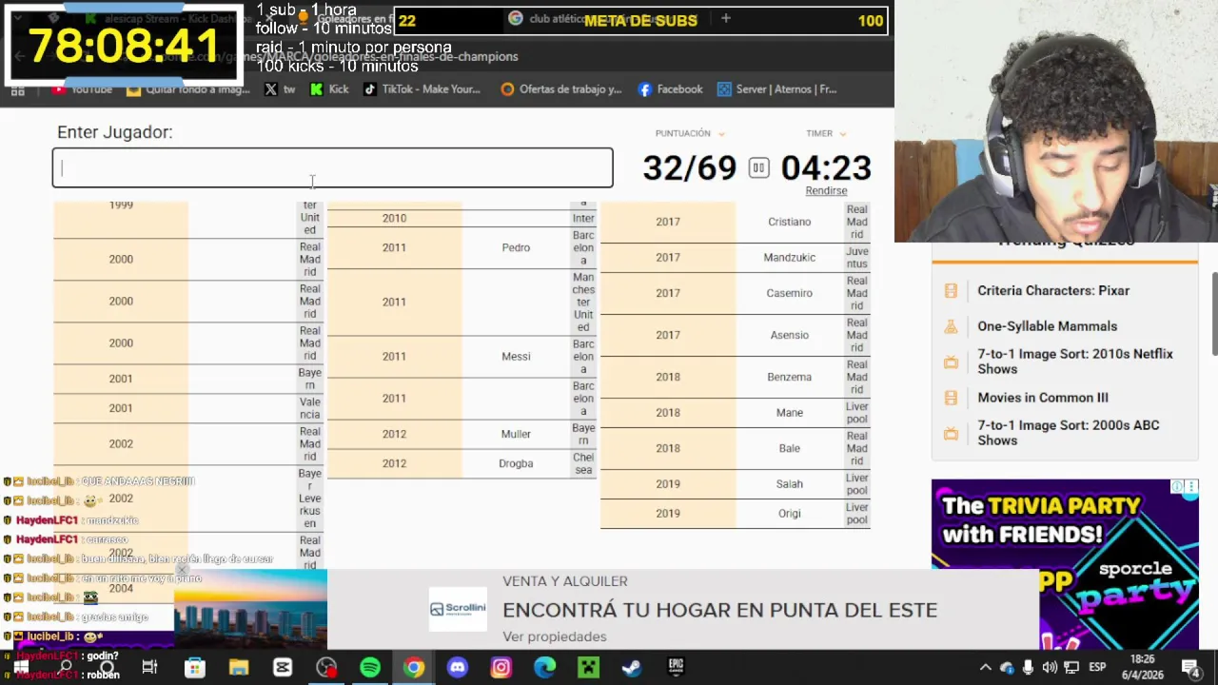Open File Explorer from taskbar
The height and width of the screenshot is (685, 1218).
pyautogui.click(x=239, y=667)
